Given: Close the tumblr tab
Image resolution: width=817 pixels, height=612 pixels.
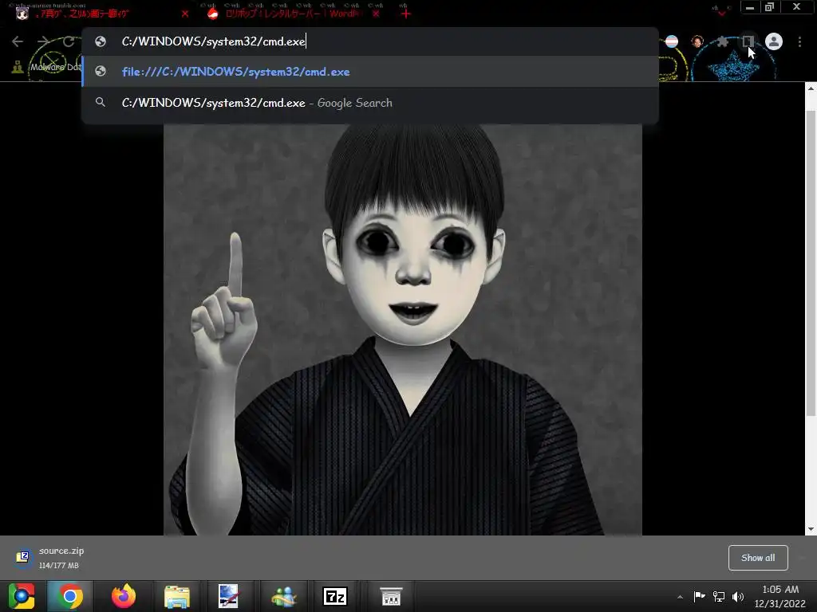Looking at the screenshot, I should point(185,14).
